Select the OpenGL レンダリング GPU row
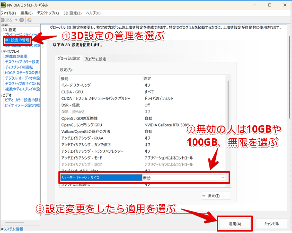Image resolution: width=292 pixels, height=233 pixels. tap(142, 125)
